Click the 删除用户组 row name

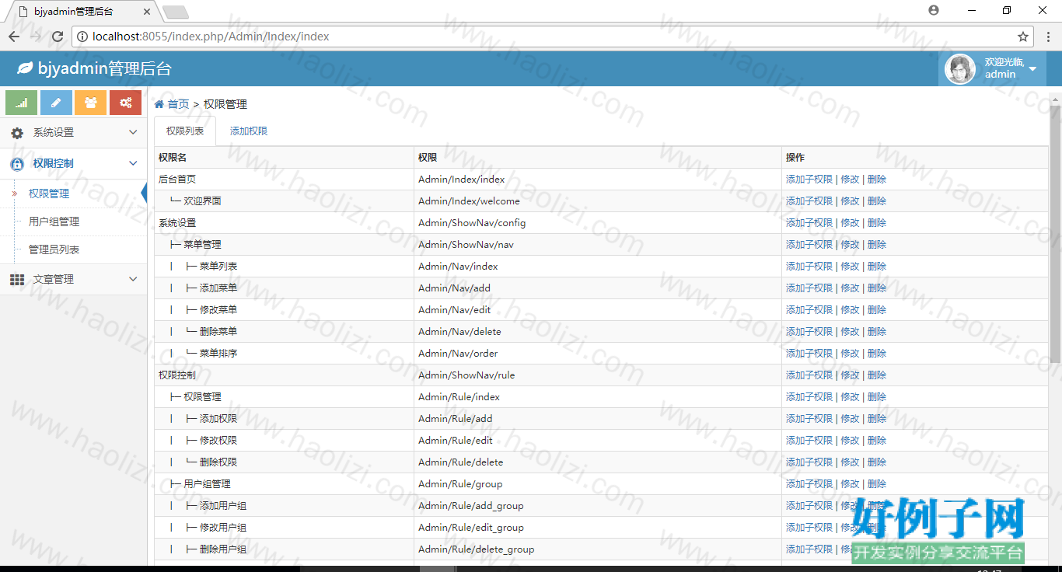pyautogui.click(x=223, y=549)
